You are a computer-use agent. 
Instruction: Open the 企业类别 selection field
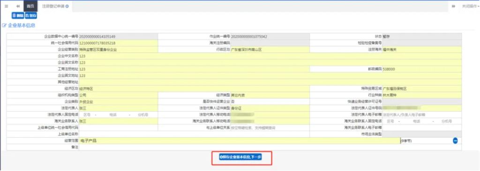tap(119, 102)
